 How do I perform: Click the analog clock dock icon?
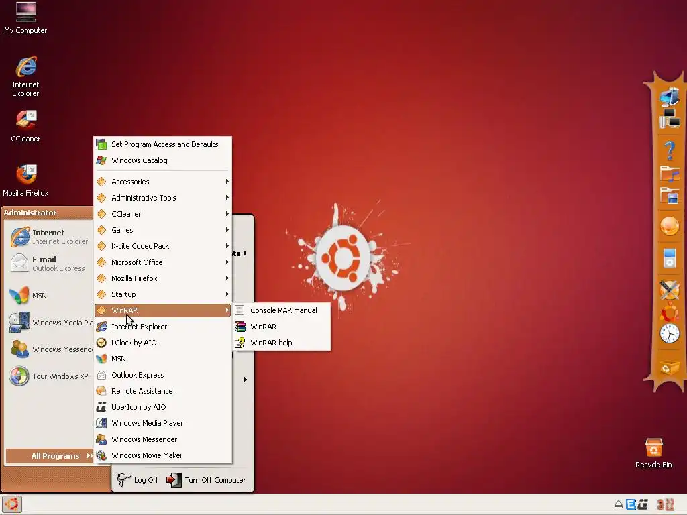pos(669,334)
